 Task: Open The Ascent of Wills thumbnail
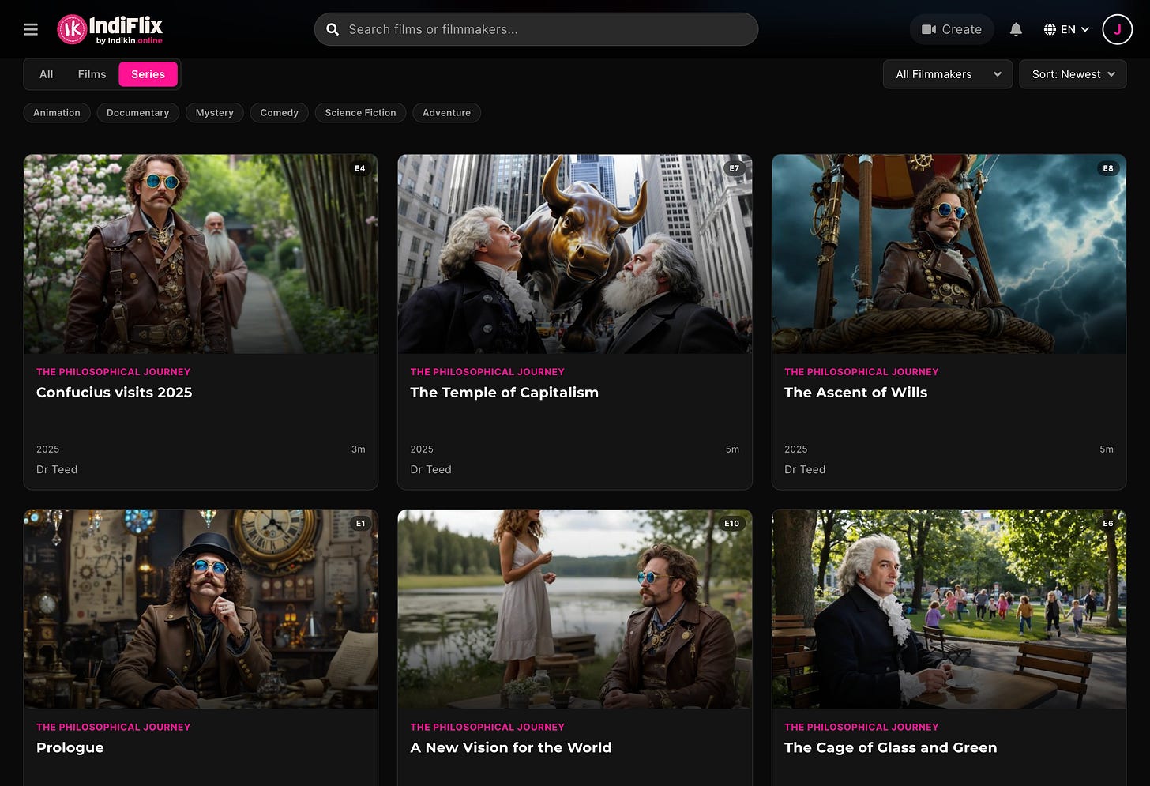(949, 254)
